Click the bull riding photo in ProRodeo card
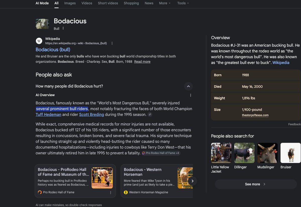Viewport: 301px width, 207px height. coord(102,178)
